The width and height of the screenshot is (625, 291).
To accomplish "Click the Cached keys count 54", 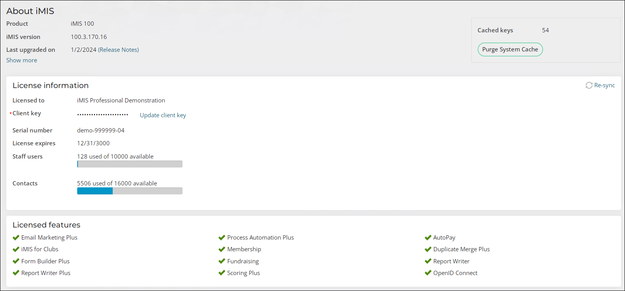I will 545,30.
